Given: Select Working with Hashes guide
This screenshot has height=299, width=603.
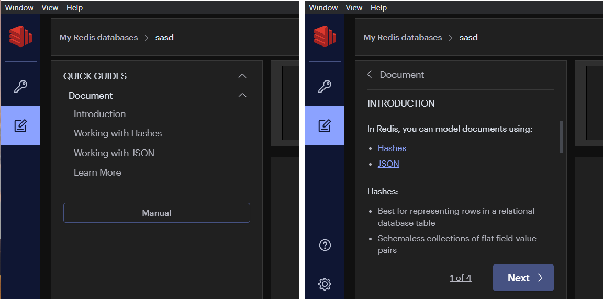Looking at the screenshot, I should tap(118, 133).
